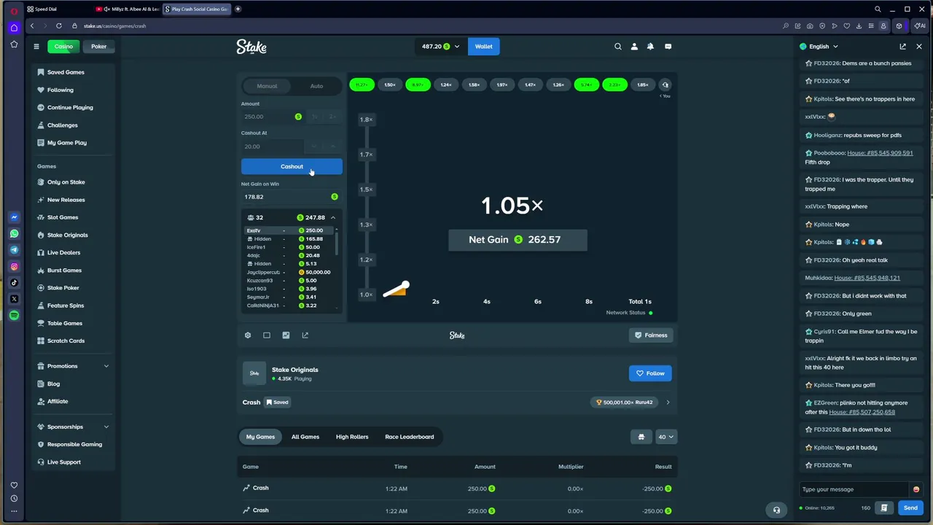Switch to Race Leaderboard tab
The image size is (933, 525).
[410, 437]
